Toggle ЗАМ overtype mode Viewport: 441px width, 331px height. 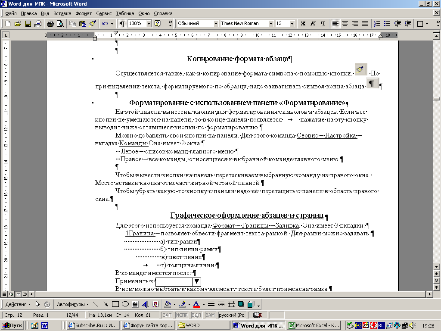(x=210, y=315)
